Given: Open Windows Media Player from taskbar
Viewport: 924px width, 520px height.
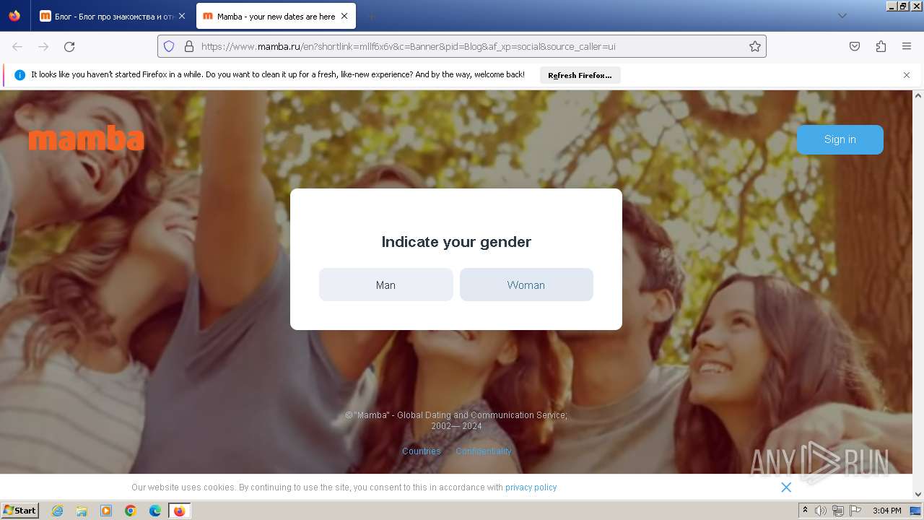Looking at the screenshot, I should tap(106, 511).
